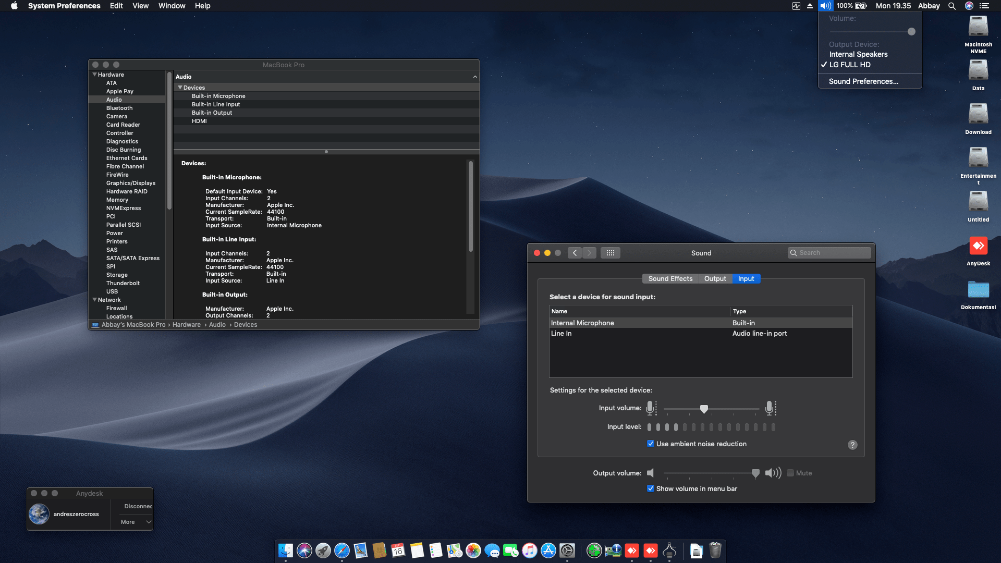The width and height of the screenshot is (1001, 563).
Task: Open Sound Preferences from volume menu
Action: (x=863, y=81)
